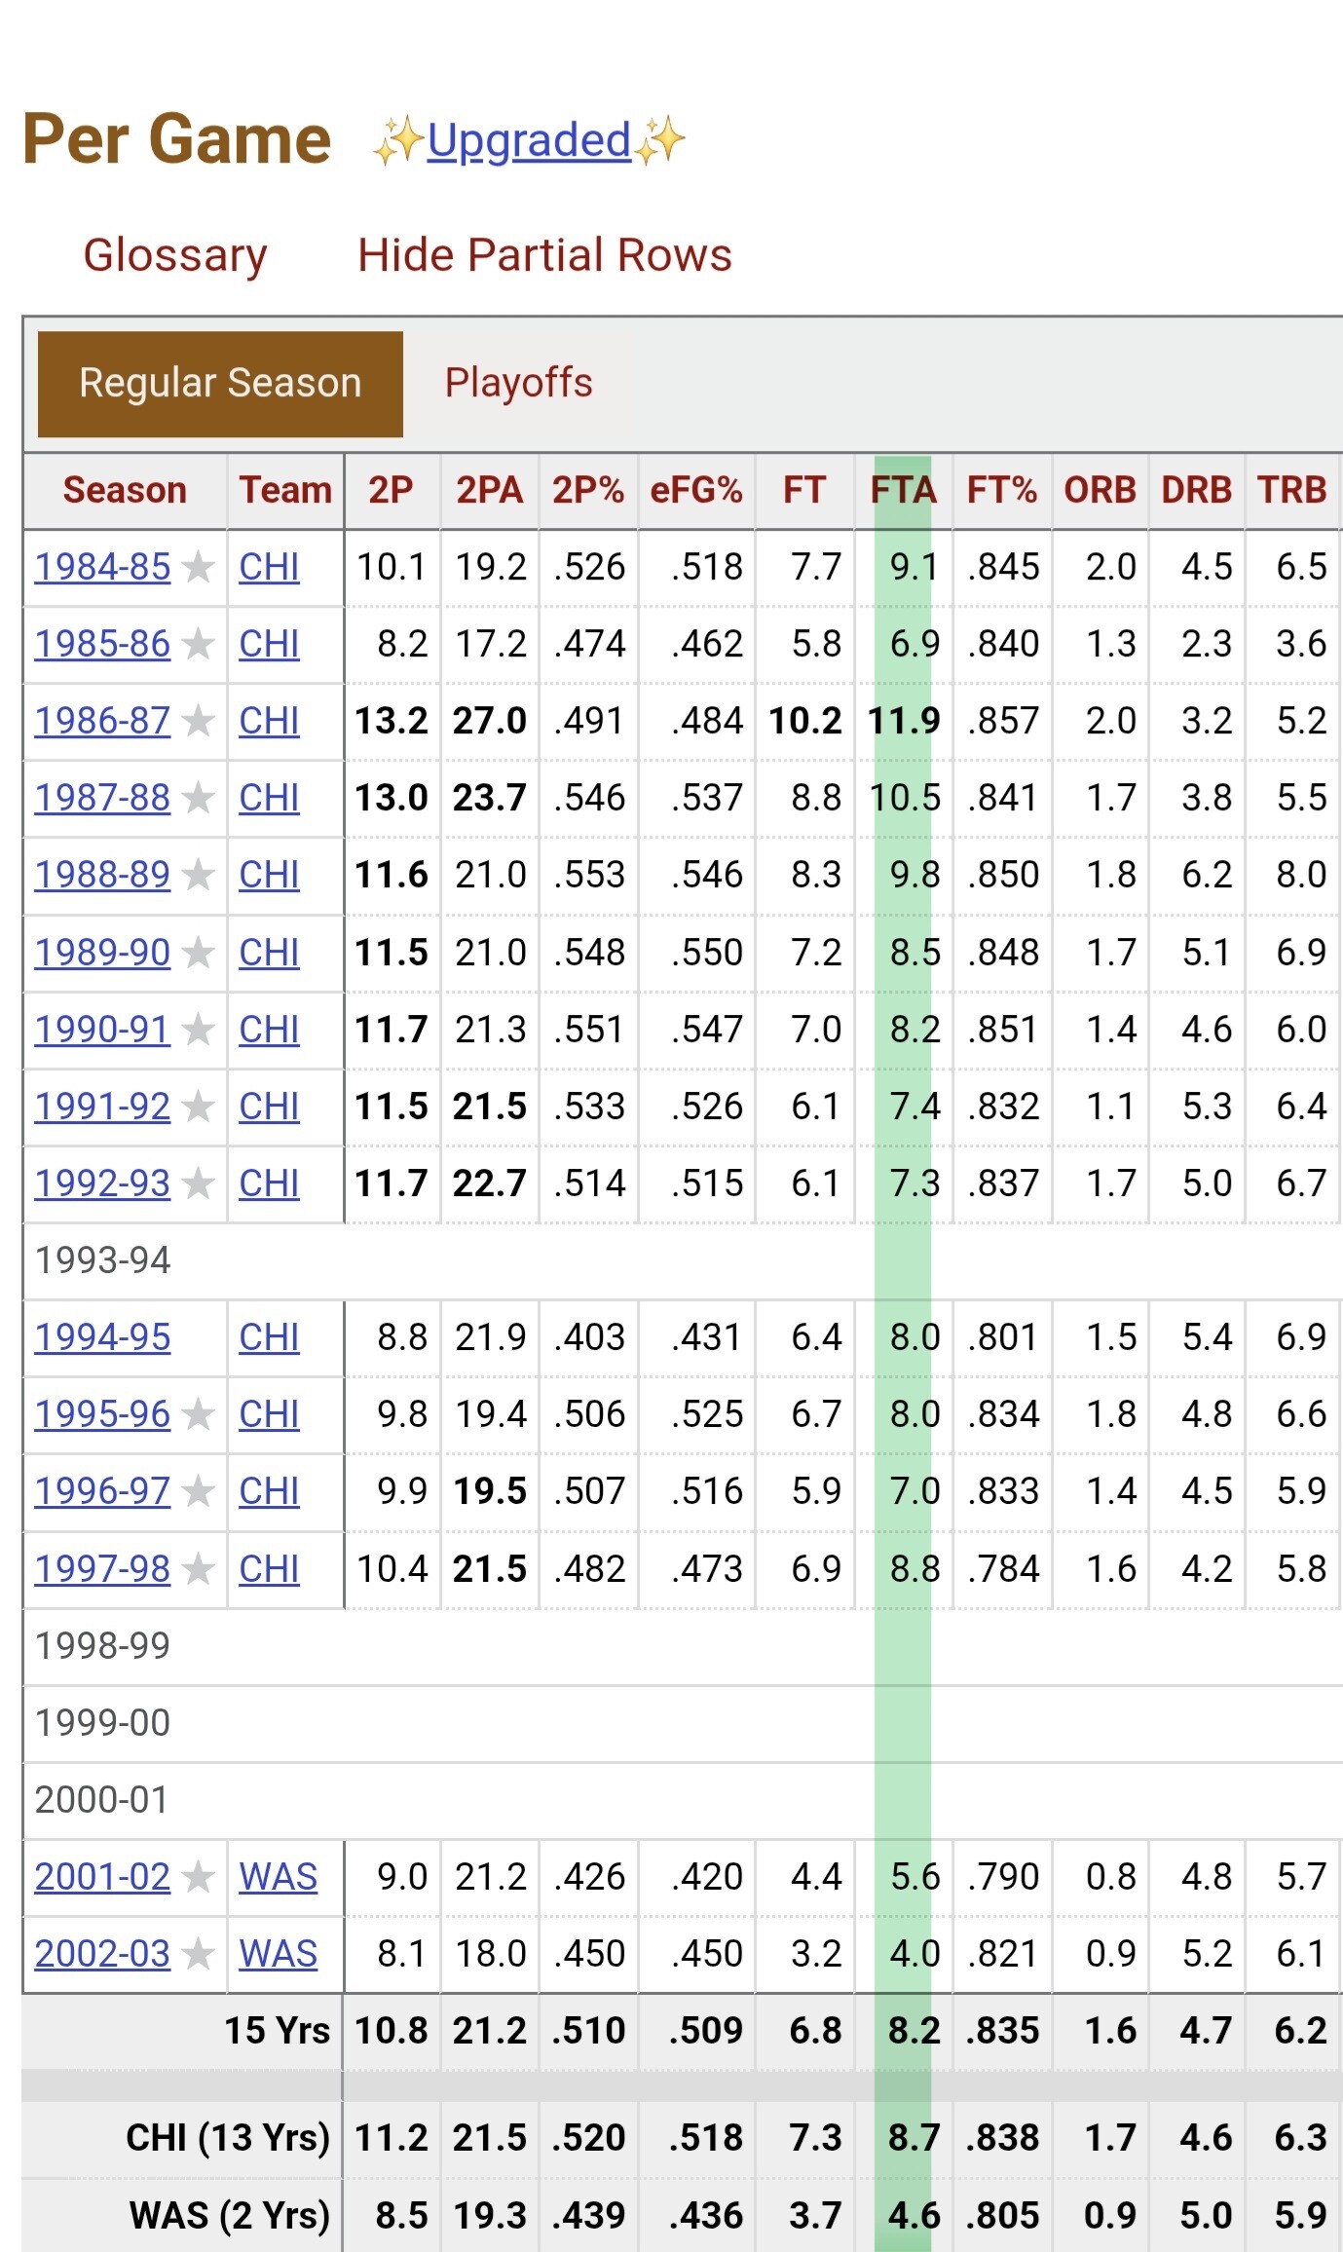
Task: Sort by the Season column header
Action: pyautogui.click(x=125, y=490)
